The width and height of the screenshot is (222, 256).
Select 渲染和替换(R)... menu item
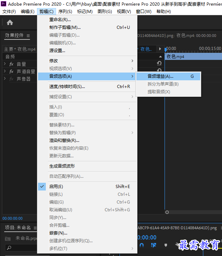(x=87, y=141)
